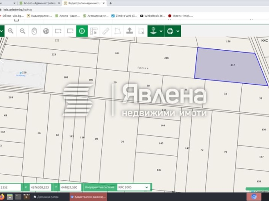
Task: Show full extent with globe icon
Action: [x=46, y=31]
